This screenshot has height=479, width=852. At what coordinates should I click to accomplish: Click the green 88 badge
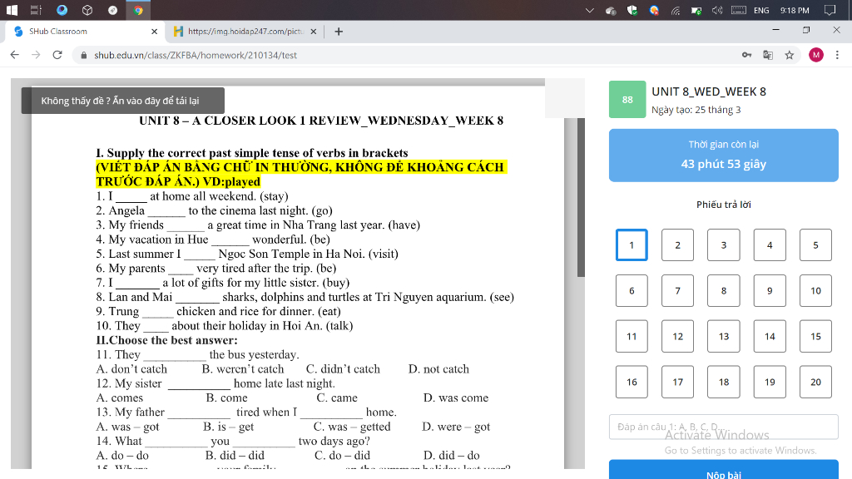[627, 100]
